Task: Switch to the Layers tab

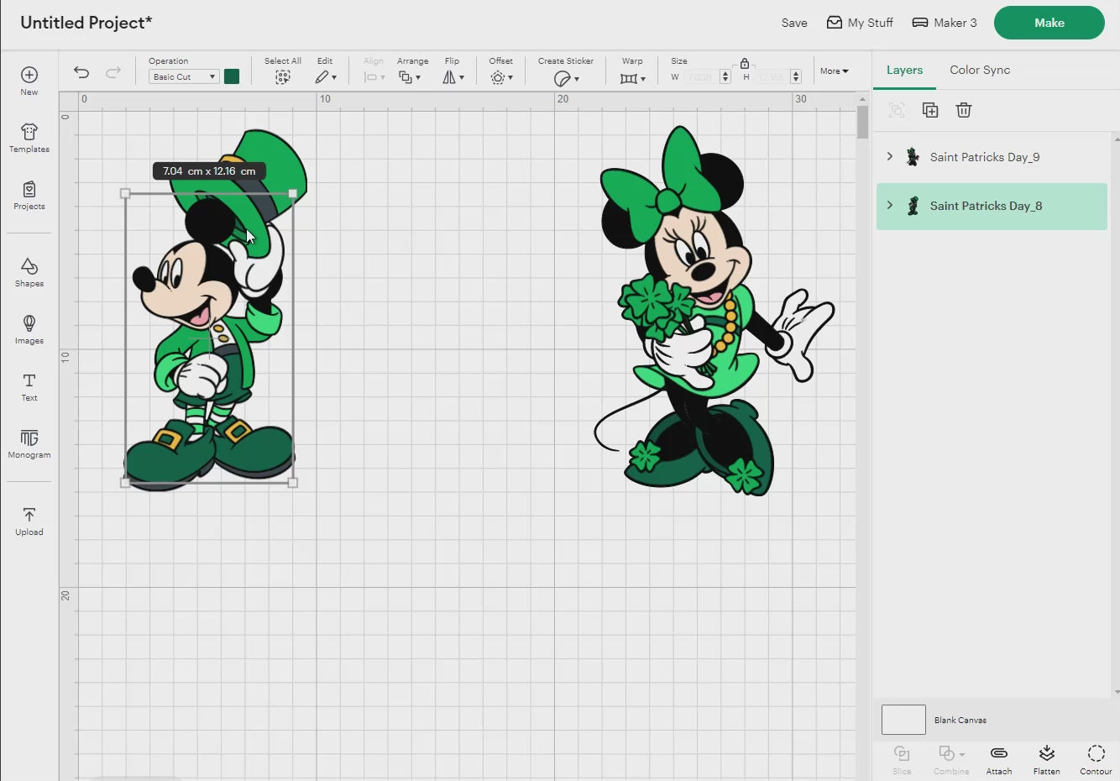Action: (x=904, y=71)
